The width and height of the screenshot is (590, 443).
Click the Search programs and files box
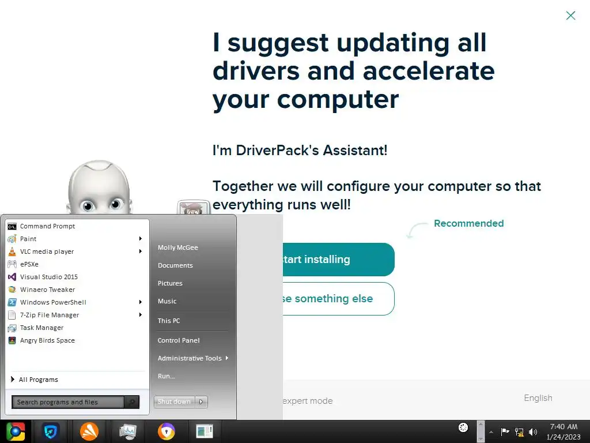tap(68, 402)
